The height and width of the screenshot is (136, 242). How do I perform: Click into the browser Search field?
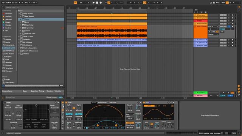[35, 8]
